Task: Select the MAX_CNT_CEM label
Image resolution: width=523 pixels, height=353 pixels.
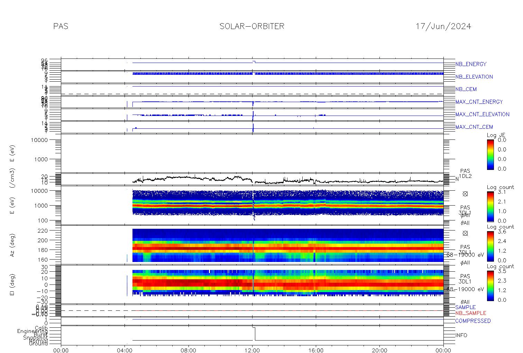Action: click(474, 127)
